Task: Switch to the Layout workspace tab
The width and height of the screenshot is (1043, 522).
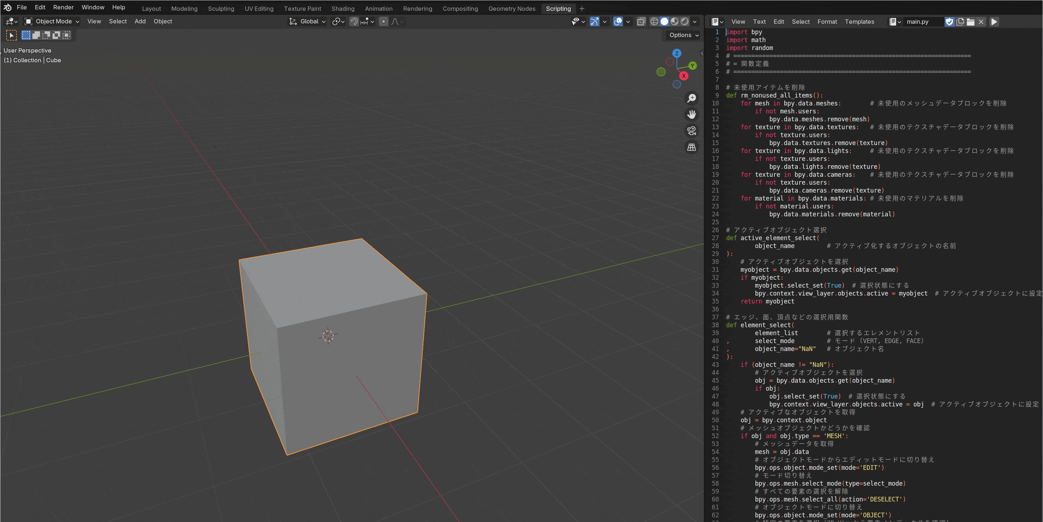Action: tap(152, 9)
